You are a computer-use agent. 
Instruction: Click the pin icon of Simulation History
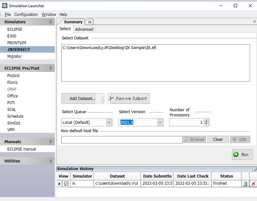point(254,169)
